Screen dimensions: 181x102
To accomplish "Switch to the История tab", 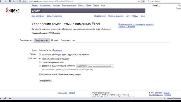I will pos(55,40).
